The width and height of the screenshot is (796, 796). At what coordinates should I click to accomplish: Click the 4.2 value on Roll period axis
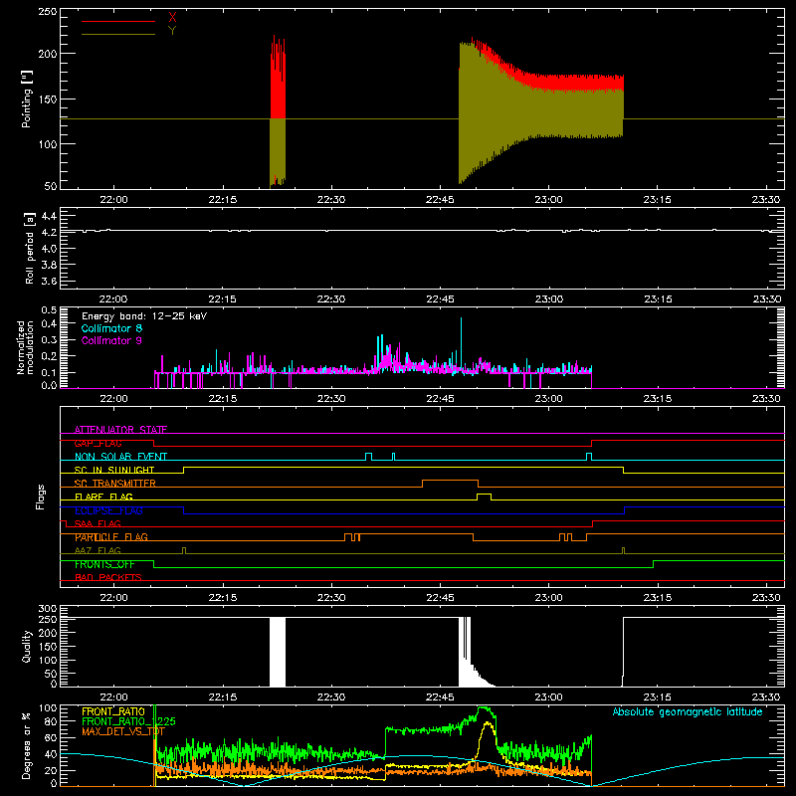click(x=48, y=232)
